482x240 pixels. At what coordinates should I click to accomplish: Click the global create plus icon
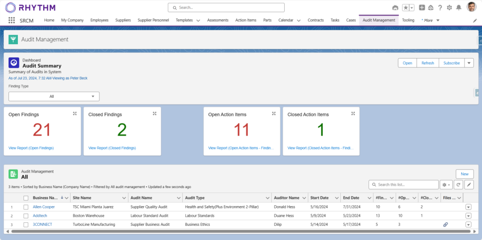point(422,8)
